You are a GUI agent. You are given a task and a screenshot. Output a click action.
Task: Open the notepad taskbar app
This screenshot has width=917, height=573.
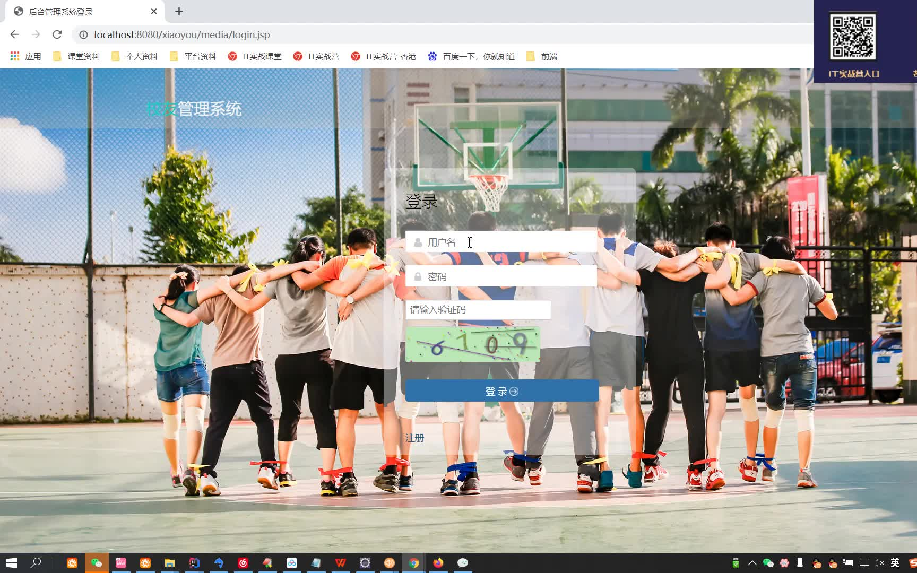pyautogui.click(x=316, y=563)
